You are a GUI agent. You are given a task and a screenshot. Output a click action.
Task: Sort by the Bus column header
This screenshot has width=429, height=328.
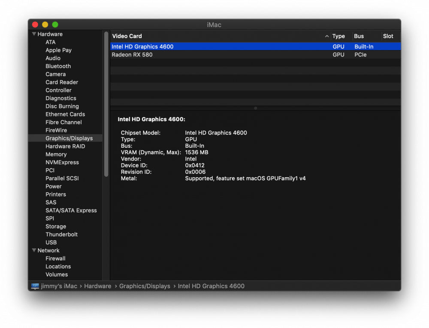[359, 36]
